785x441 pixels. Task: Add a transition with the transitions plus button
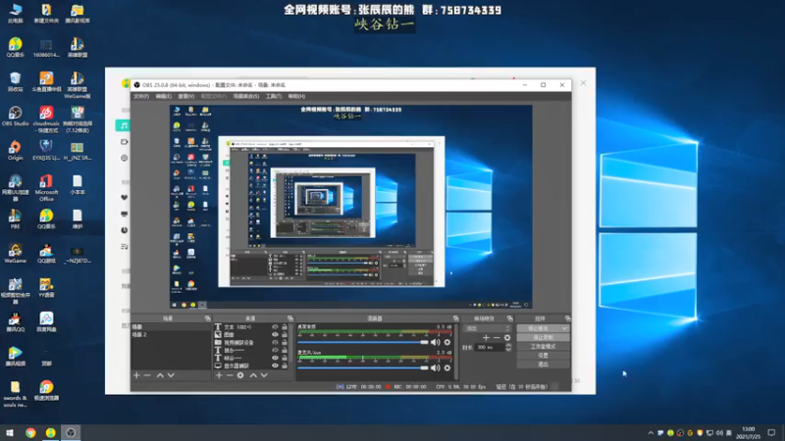click(486, 338)
